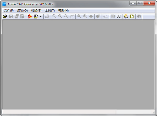This screenshot has width=157, height=116.
Task: Maximize the Acme CAD Converter window
Action: pos(140,3)
